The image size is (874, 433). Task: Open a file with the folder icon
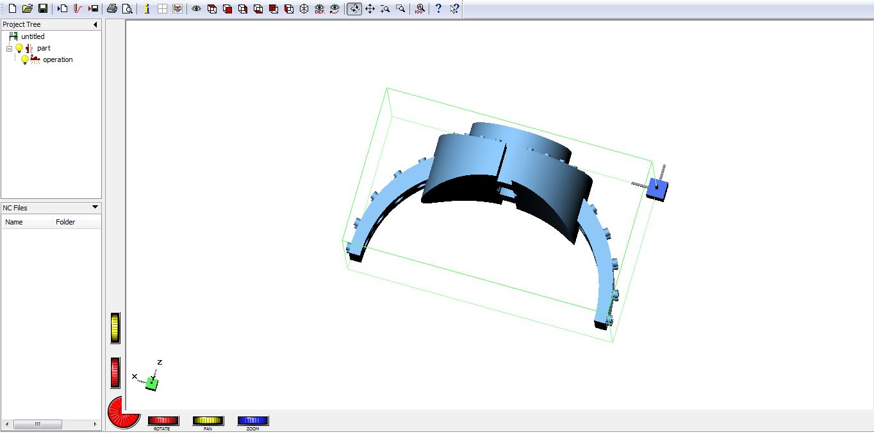pos(28,9)
